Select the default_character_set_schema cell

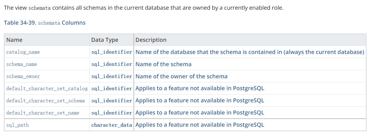(46, 101)
